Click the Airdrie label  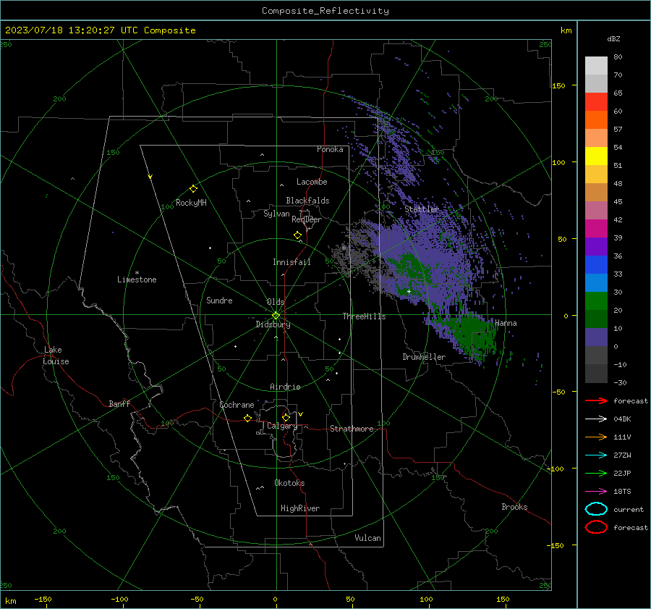point(285,387)
